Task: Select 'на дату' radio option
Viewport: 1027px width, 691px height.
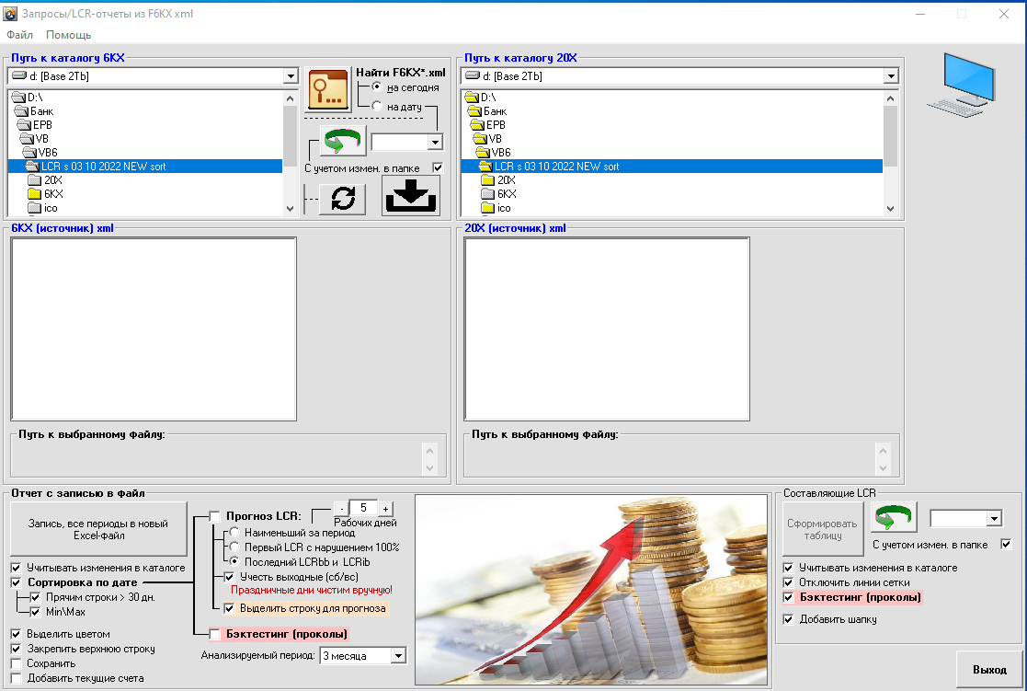Action: pos(377,106)
